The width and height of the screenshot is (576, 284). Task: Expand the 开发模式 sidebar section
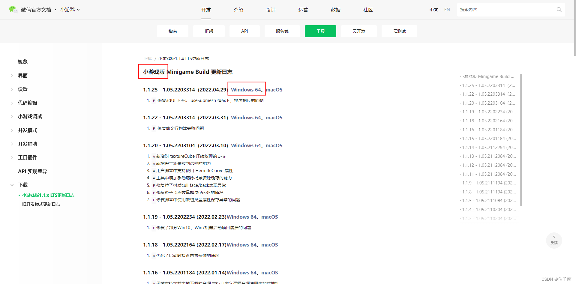pos(12,130)
